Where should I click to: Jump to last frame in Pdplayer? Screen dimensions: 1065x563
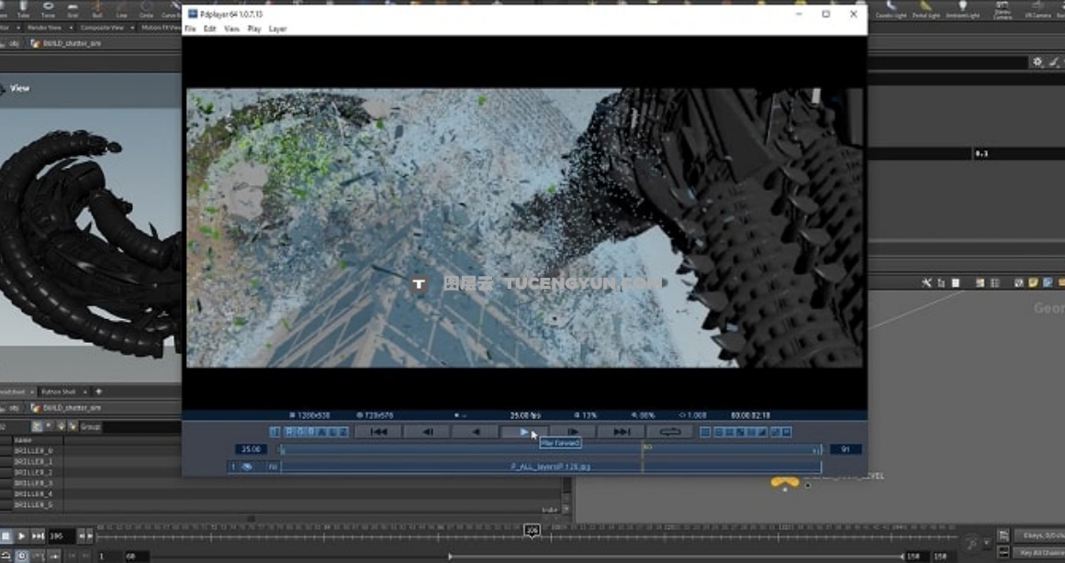tap(622, 432)
